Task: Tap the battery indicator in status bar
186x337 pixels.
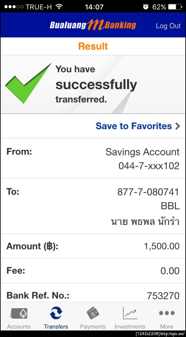Action: tap(175, 7)
